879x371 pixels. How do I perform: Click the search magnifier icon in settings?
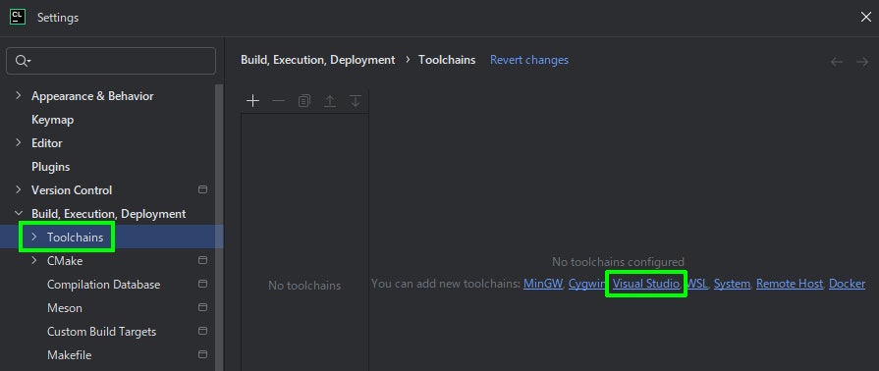(x=22, y=61)
